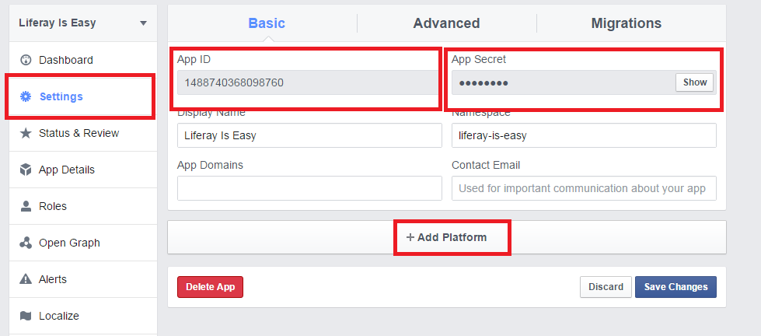Click the Contact Email input field

coord(584,188)
